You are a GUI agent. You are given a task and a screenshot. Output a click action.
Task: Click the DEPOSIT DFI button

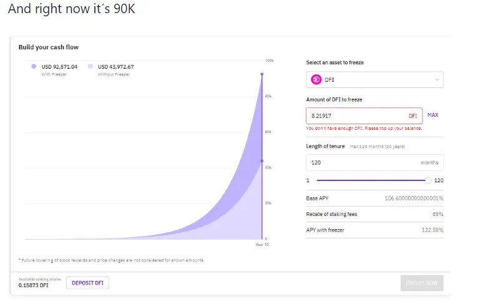87,283
